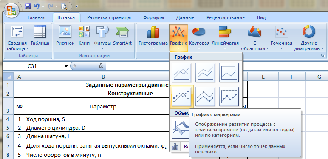The width and height of the screenshot is (328, 159).
Task: Choose the basic line chart thumbnail
Action: click(x=181, y=72)
